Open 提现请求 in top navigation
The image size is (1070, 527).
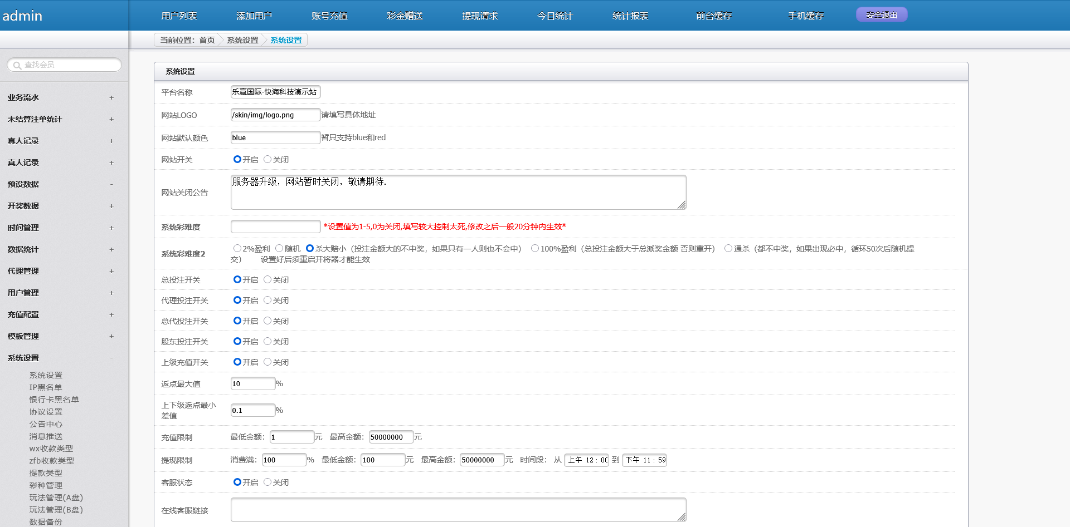(480, 16)
